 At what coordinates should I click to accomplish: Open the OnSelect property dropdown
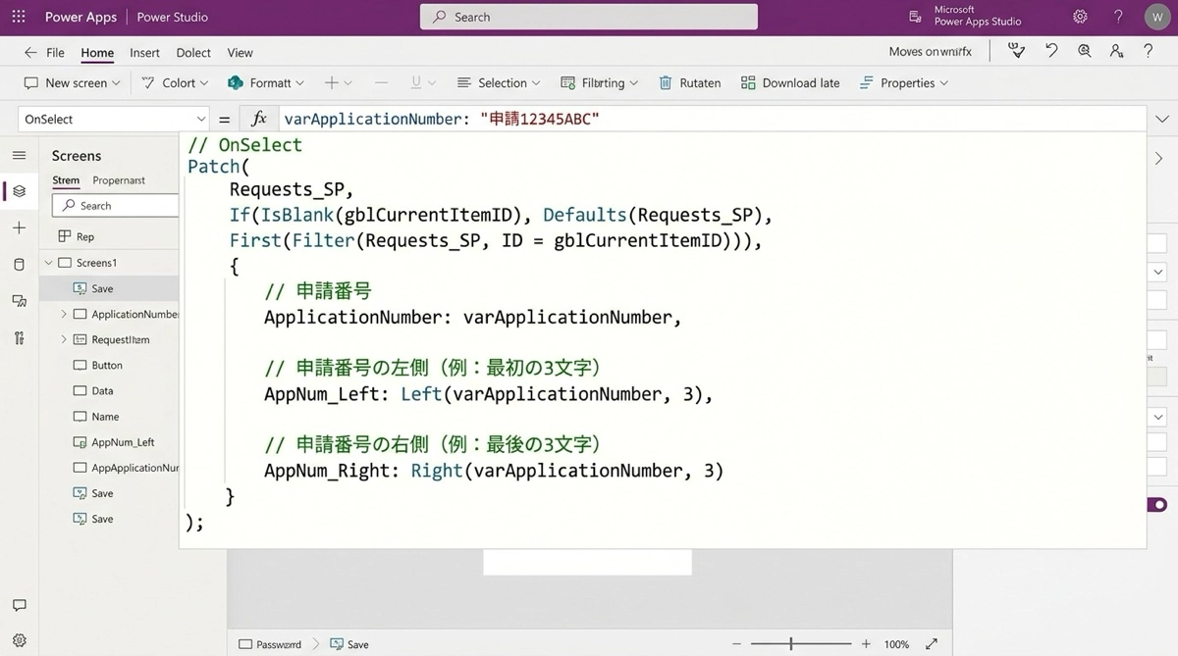point(113,119)
